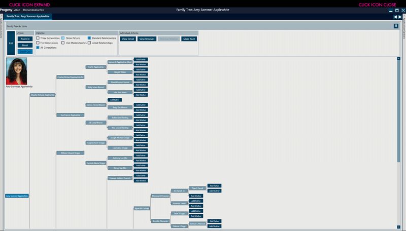Screen dimensions: 406x231
Task: Select James Henry Weaver node
Action: coord(96,105)
